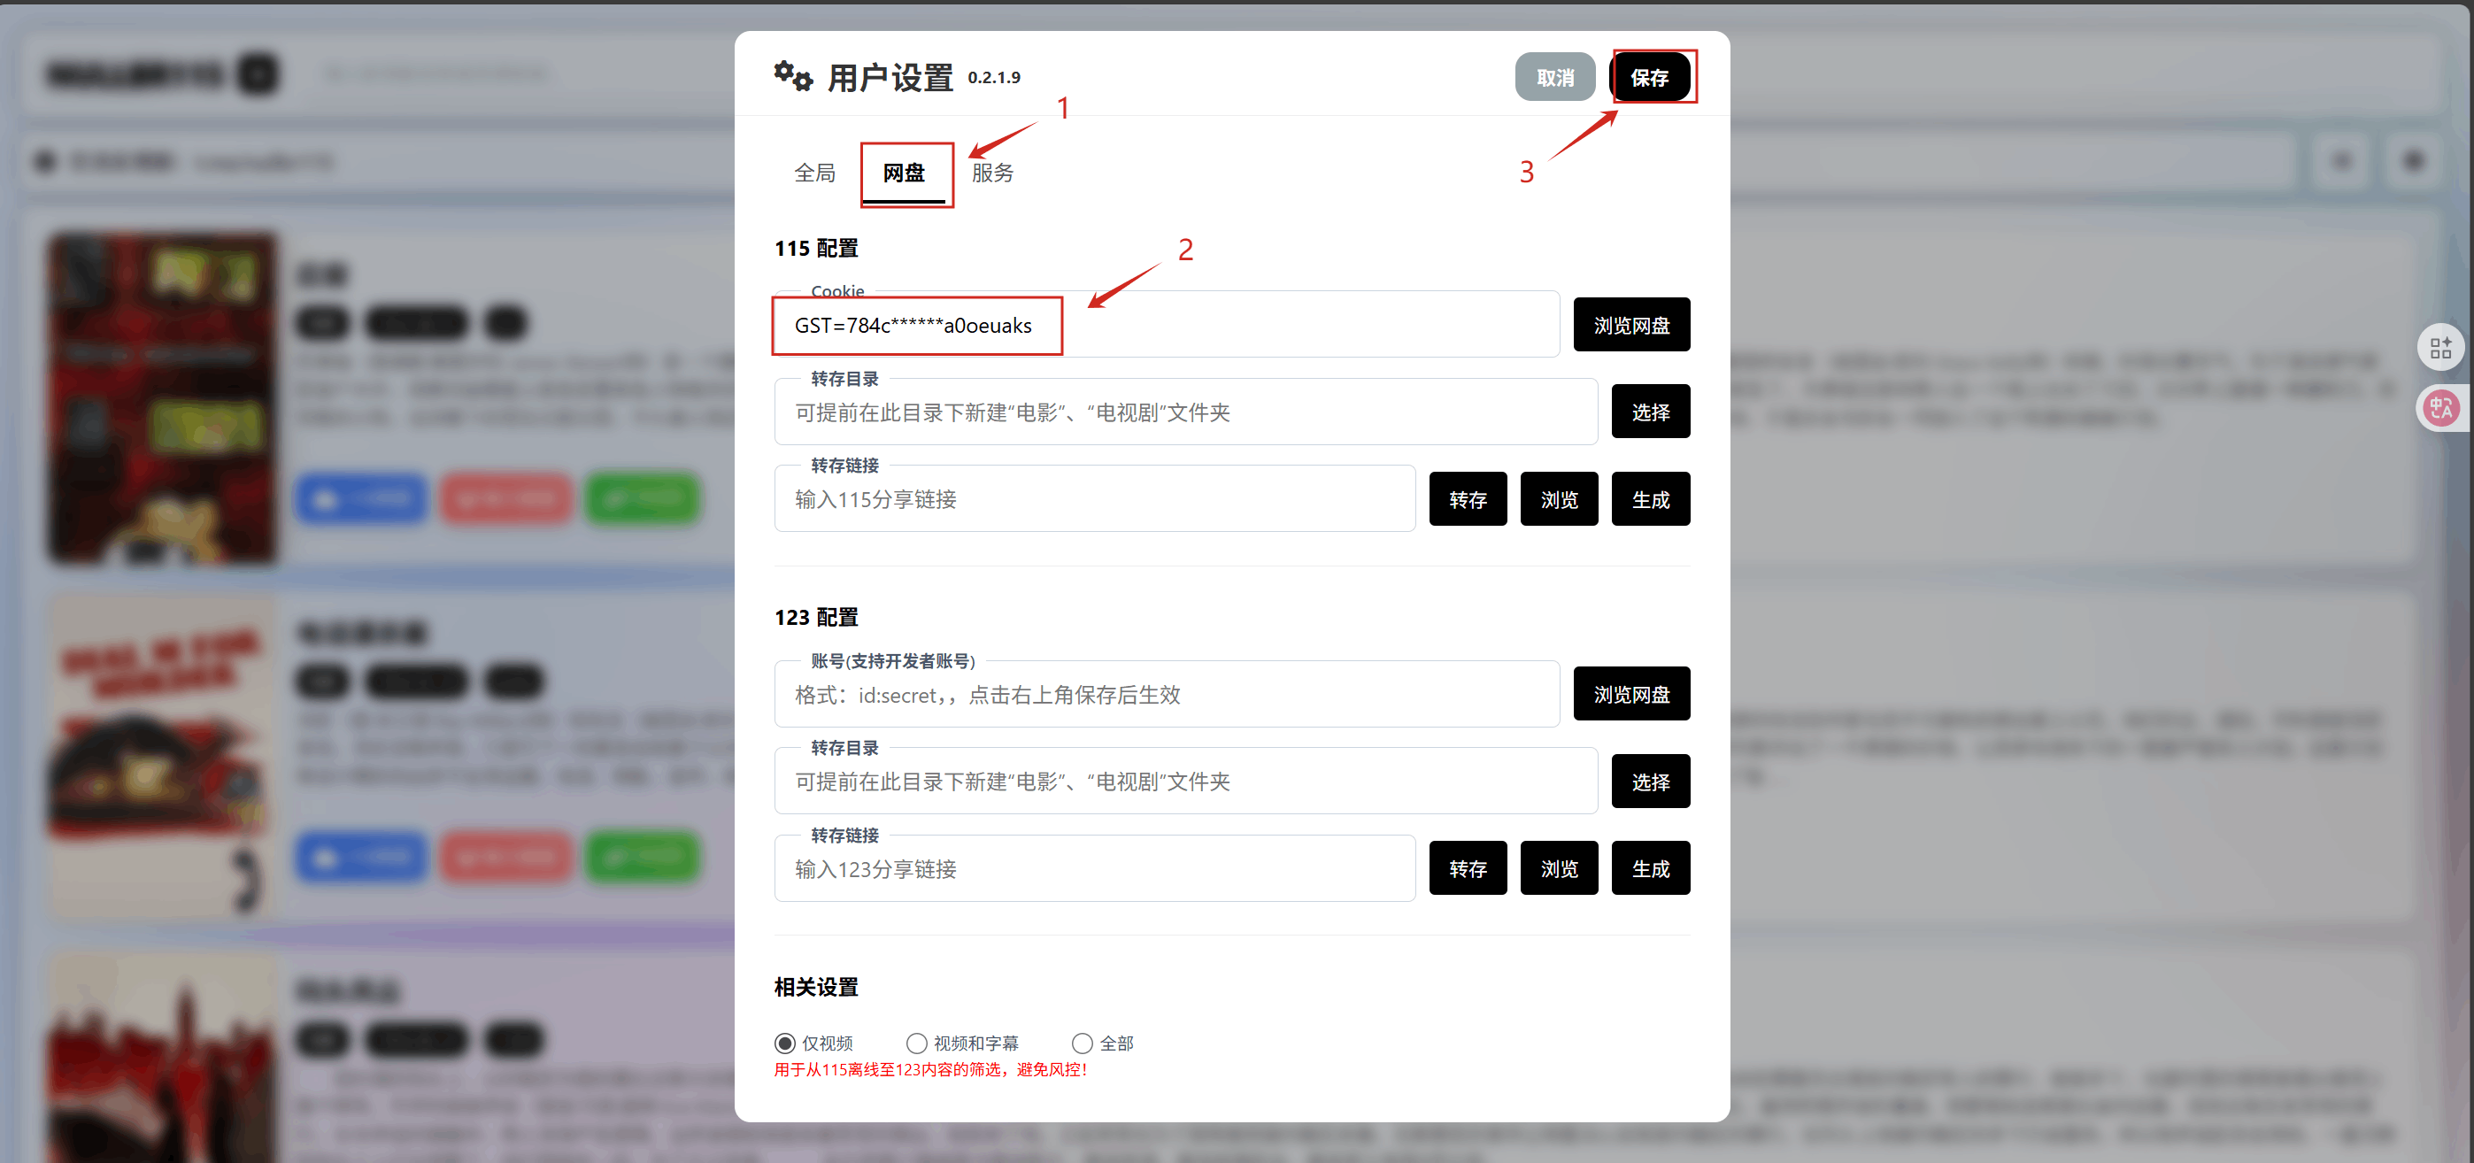Image resolution: width=2474 pixels, height=1163 pixels.
Task: Click the gears icon beside 用户设置 title
Action: click(793, 76)
